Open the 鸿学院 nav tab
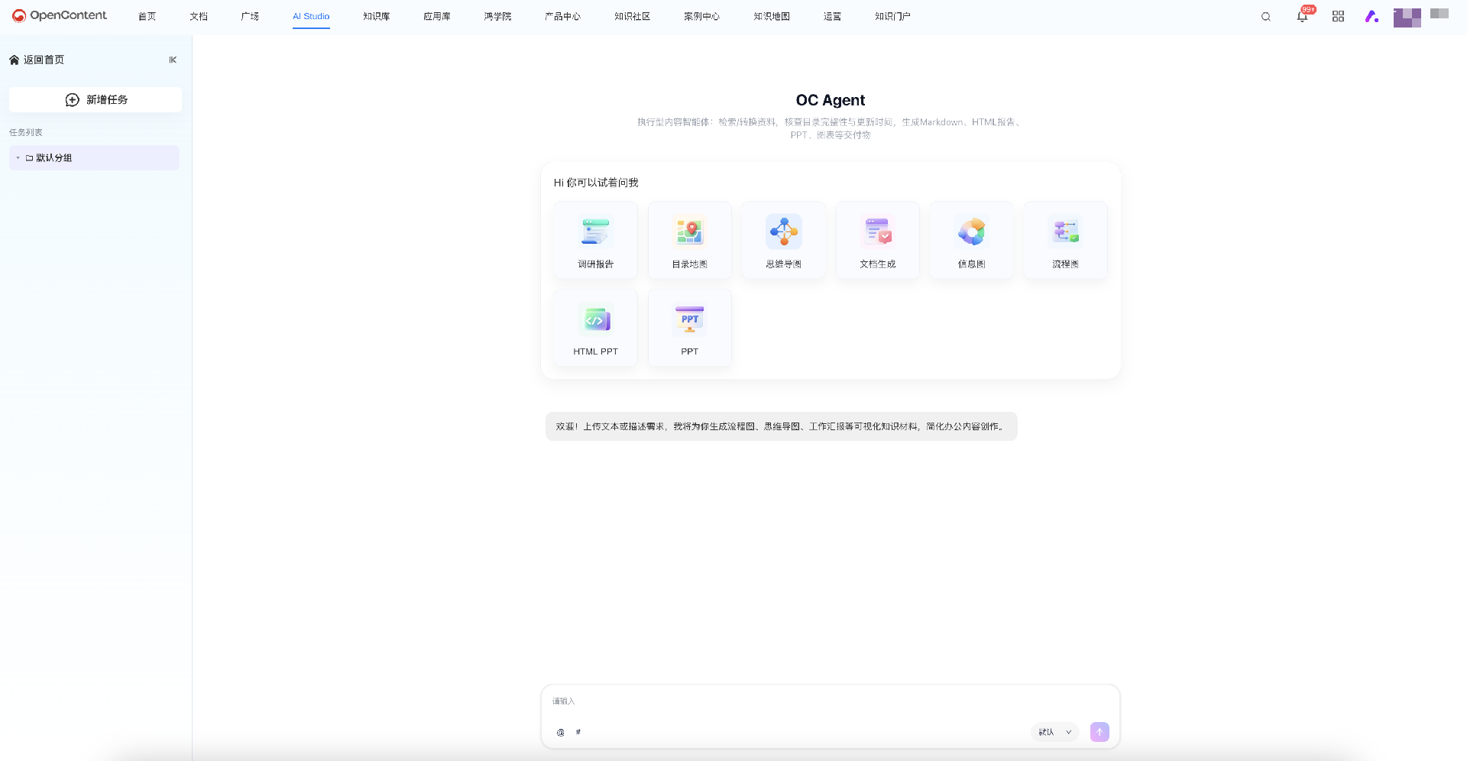This screenshot has width=1467, height=761. [x=497, y=16]
